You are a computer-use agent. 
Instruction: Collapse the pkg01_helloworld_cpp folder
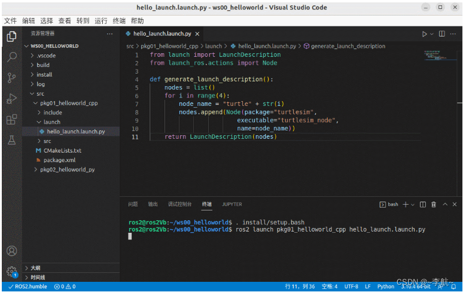(x=71, y=103)
